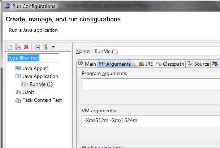The width and height of the screenshot is (220, 148).
Task: Click inside the Program arguments text area
Action: click(151, 84)
